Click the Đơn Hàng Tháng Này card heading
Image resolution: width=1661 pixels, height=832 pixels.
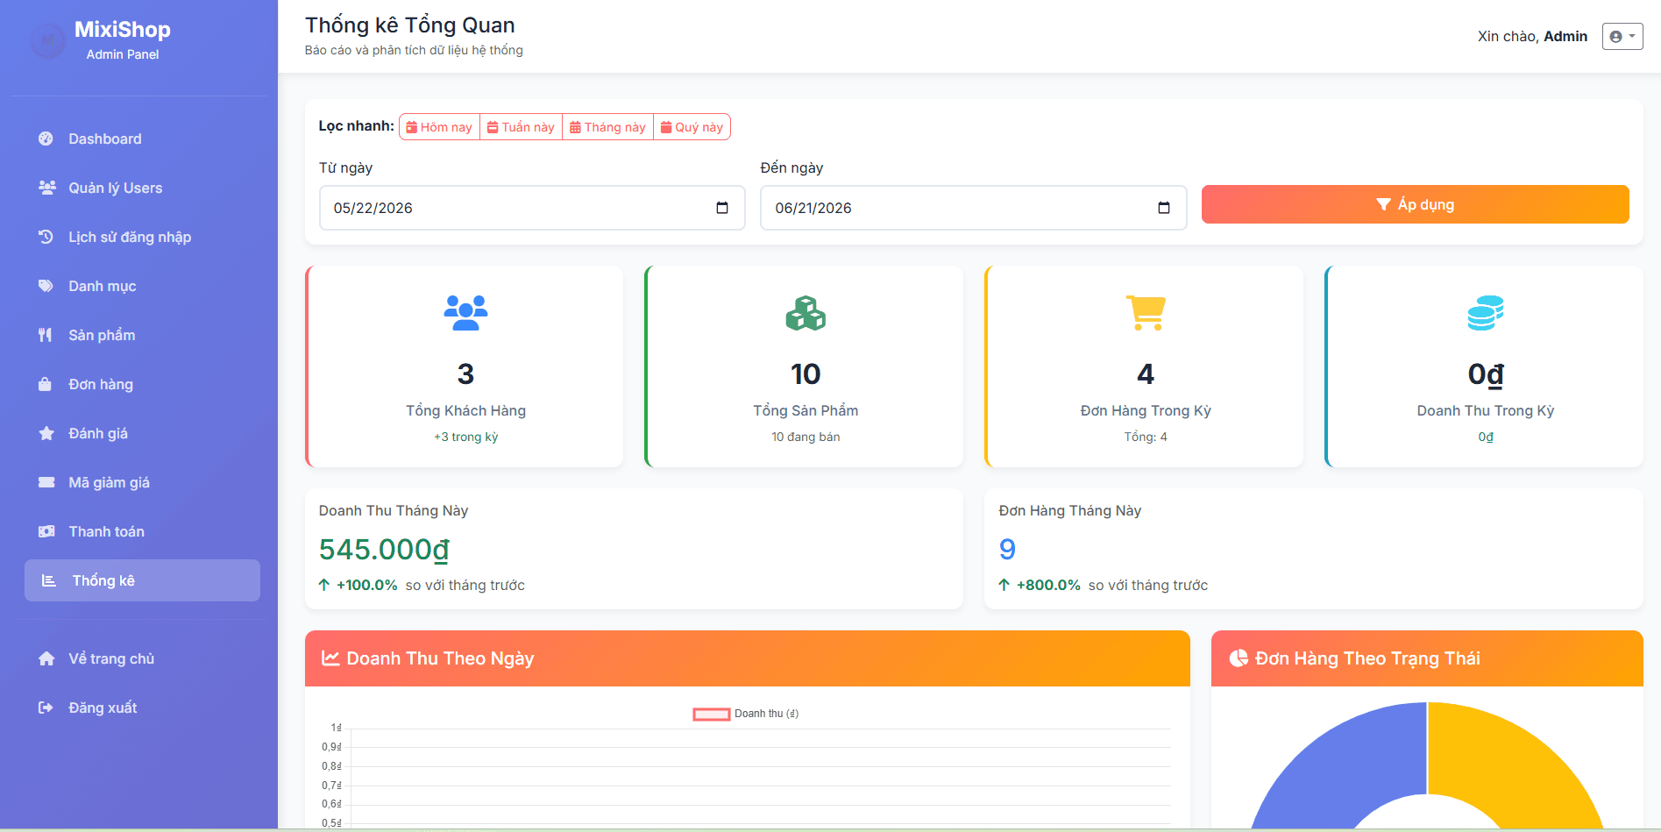point(1070,510)
